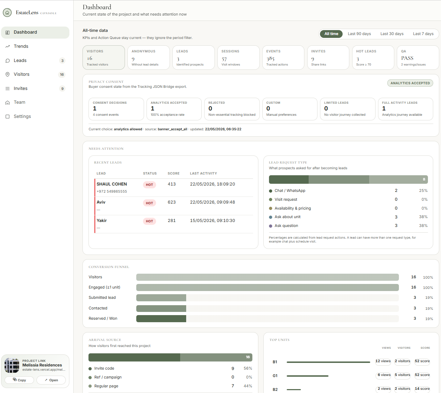
Task: Click Availability & pricing legend dot
Action: [271, 209]
